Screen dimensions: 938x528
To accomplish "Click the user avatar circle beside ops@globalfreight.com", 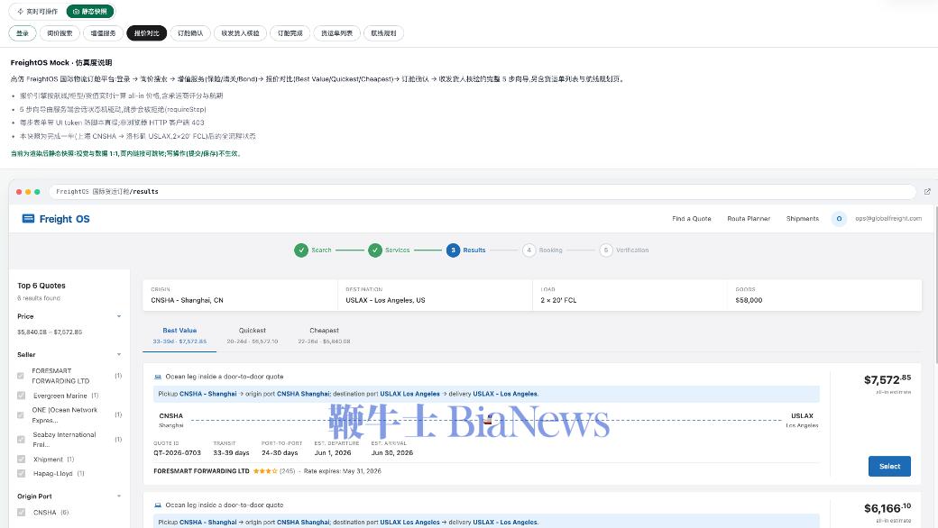I will 839,219.
